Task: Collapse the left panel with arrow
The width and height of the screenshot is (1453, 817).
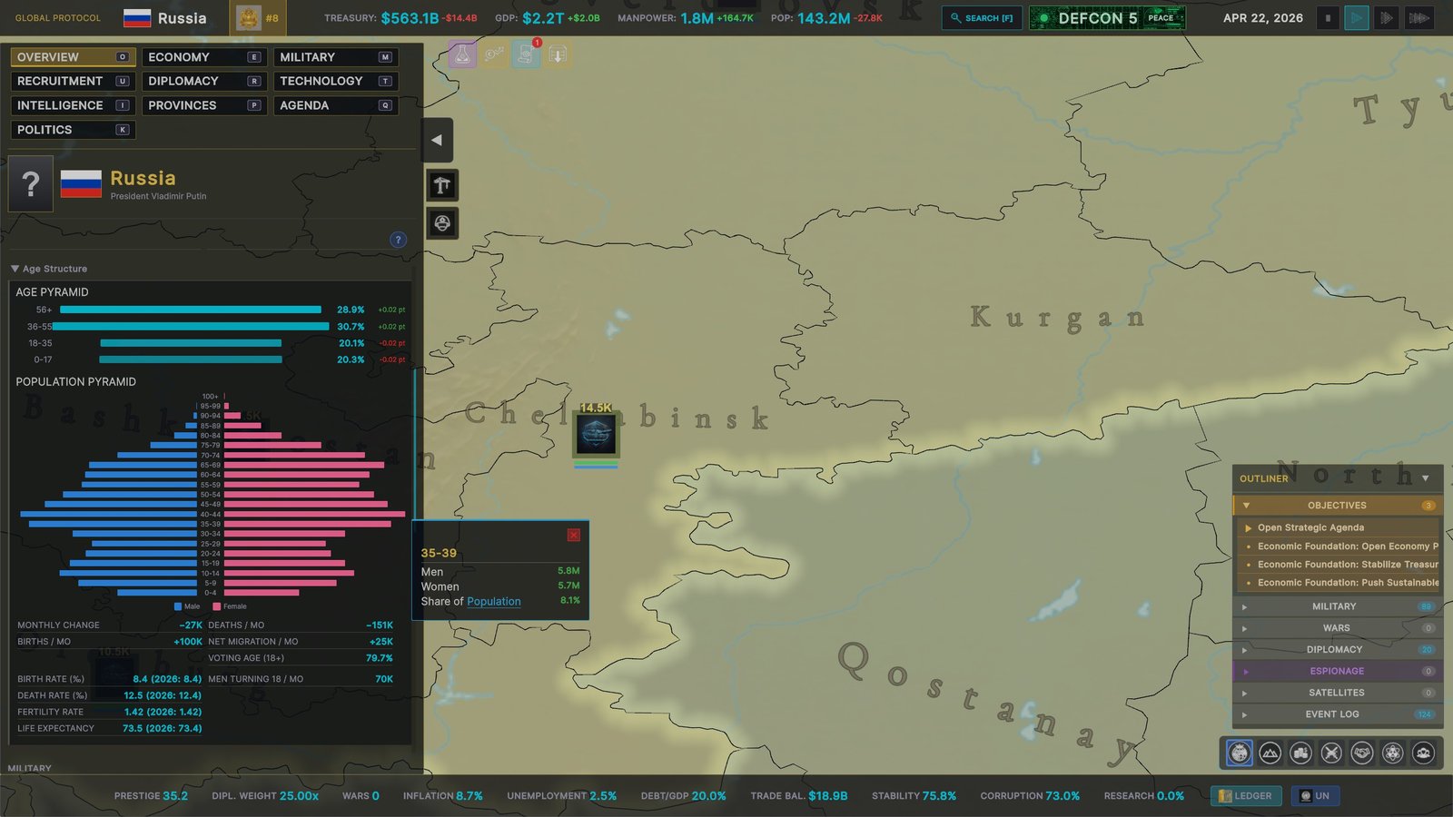Action: point(438,140)
